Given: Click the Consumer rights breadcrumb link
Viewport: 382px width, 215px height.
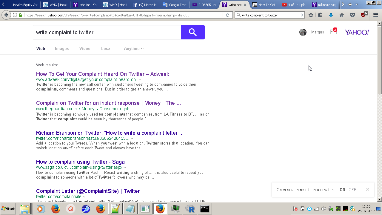Looking at the screenshot, I should (x=115, y=109).
